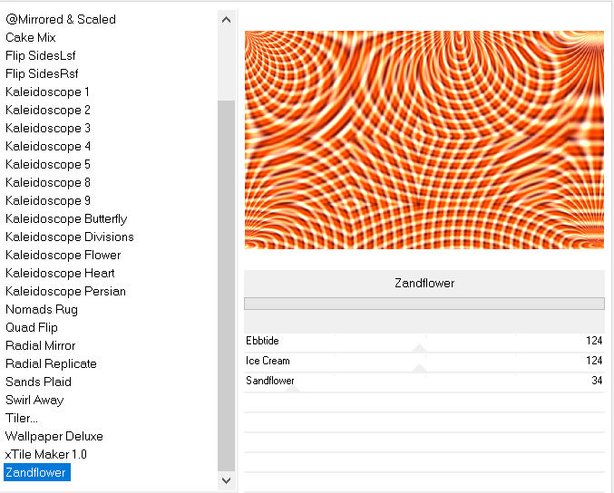Pick the @Mirrored & Scaled filter

pyautogui.click(x=61, y=19)
